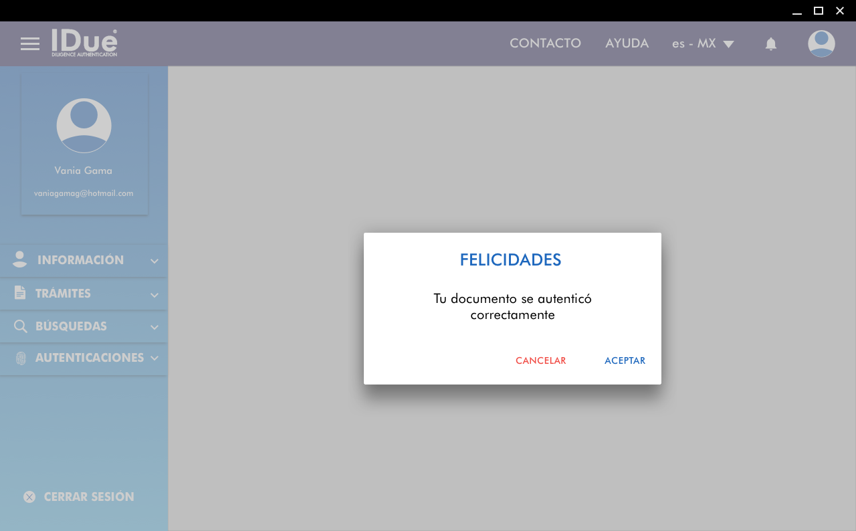Click the IDue logo
This screenshot has height=531, width=856.
click(x=85, y=43)
